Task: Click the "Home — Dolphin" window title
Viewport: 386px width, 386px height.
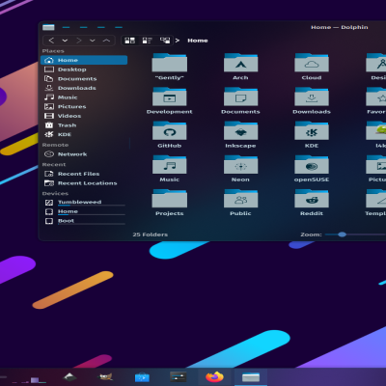Action: pyautogui.click(x=340, y=27)
